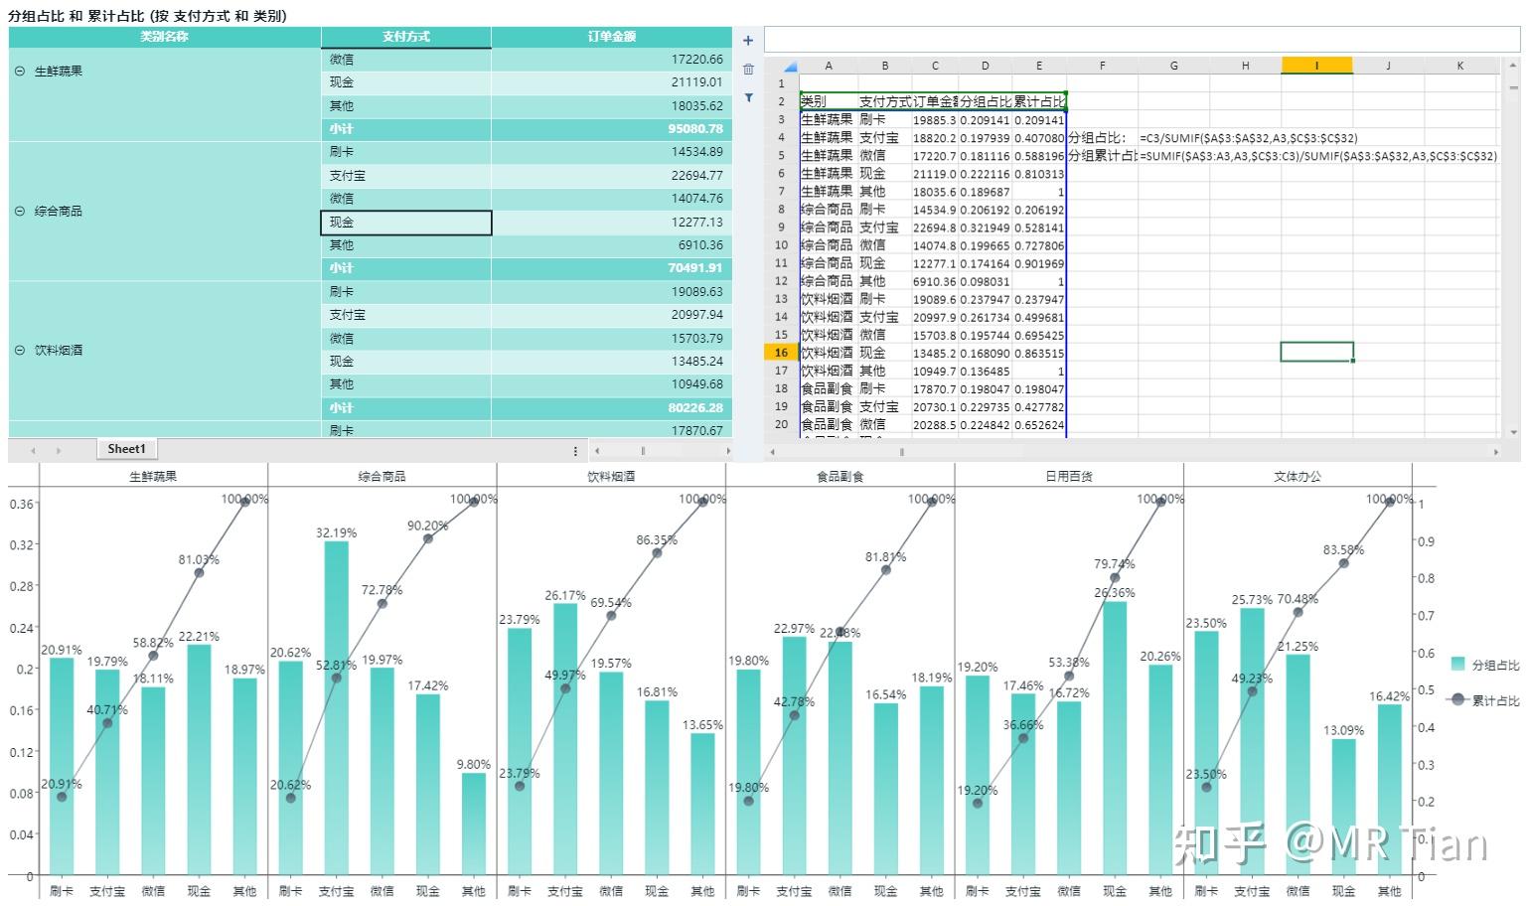Click the pivot table scrollbar right arrow
This screenshot has height=906, width=1528.
(728, 451)
